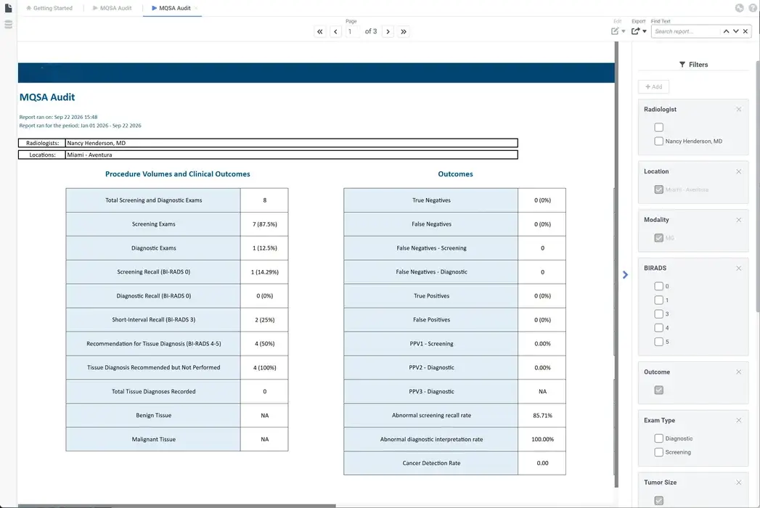The image size is (760, 508).
Task: Open the stacked layers icon in left sidebar
Action: [8, 24]
